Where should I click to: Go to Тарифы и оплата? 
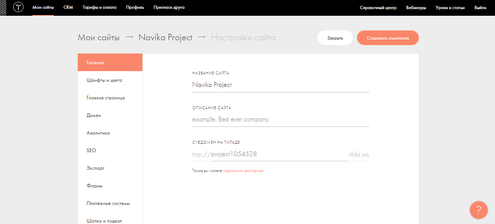pos(99,7)
